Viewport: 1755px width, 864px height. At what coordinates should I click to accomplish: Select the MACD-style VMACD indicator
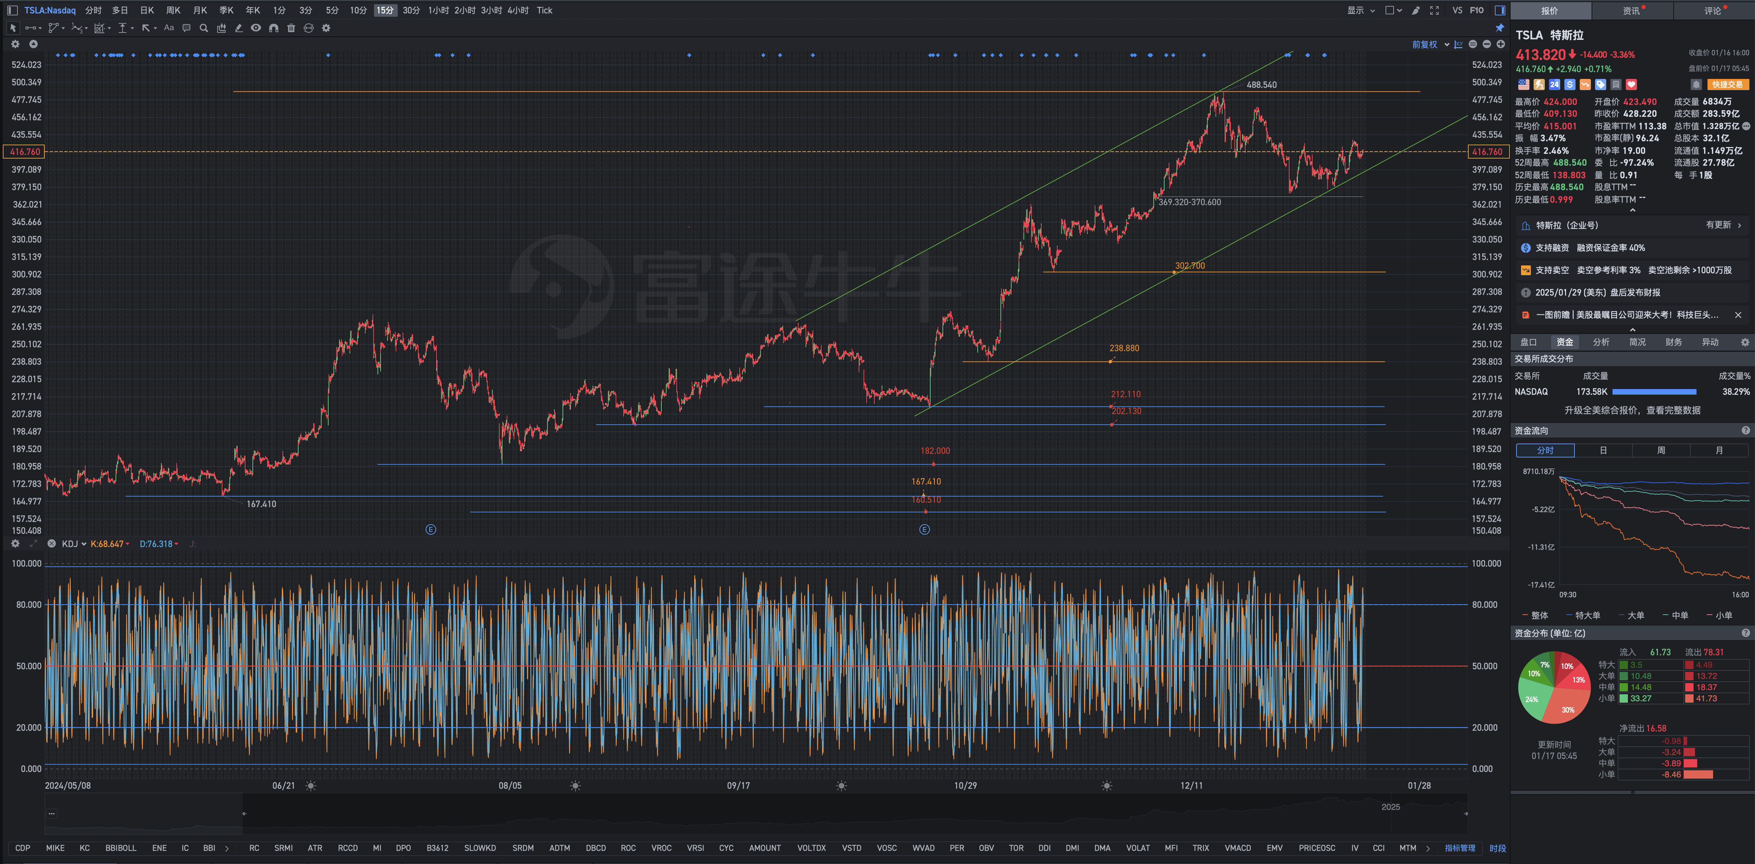click(1237, 848)
